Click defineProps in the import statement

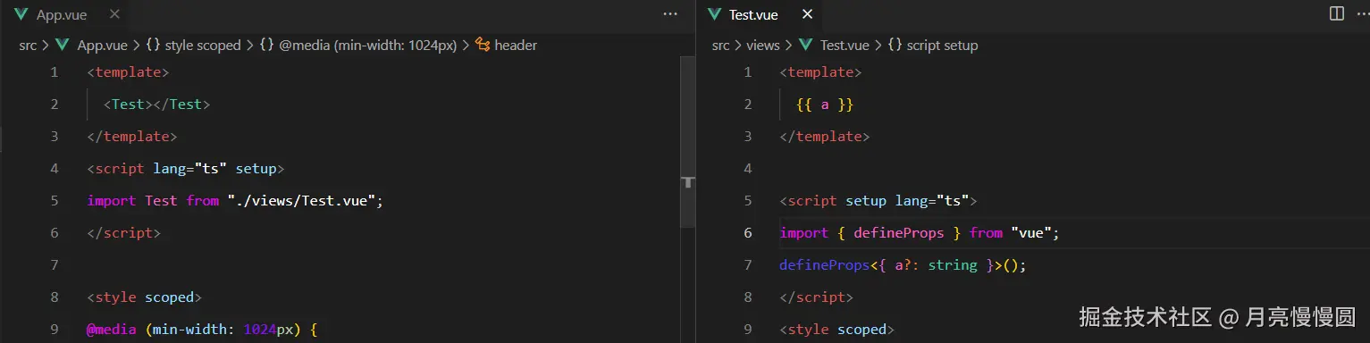click(x=898, y=233)
